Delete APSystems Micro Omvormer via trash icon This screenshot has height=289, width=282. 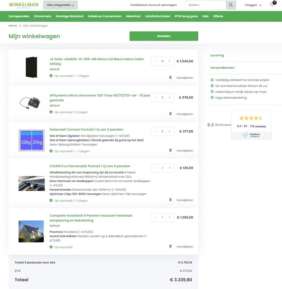(x=171, y=114)
